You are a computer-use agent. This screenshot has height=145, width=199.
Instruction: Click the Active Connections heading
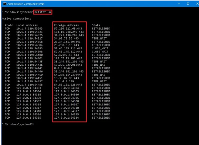point(16,19)
